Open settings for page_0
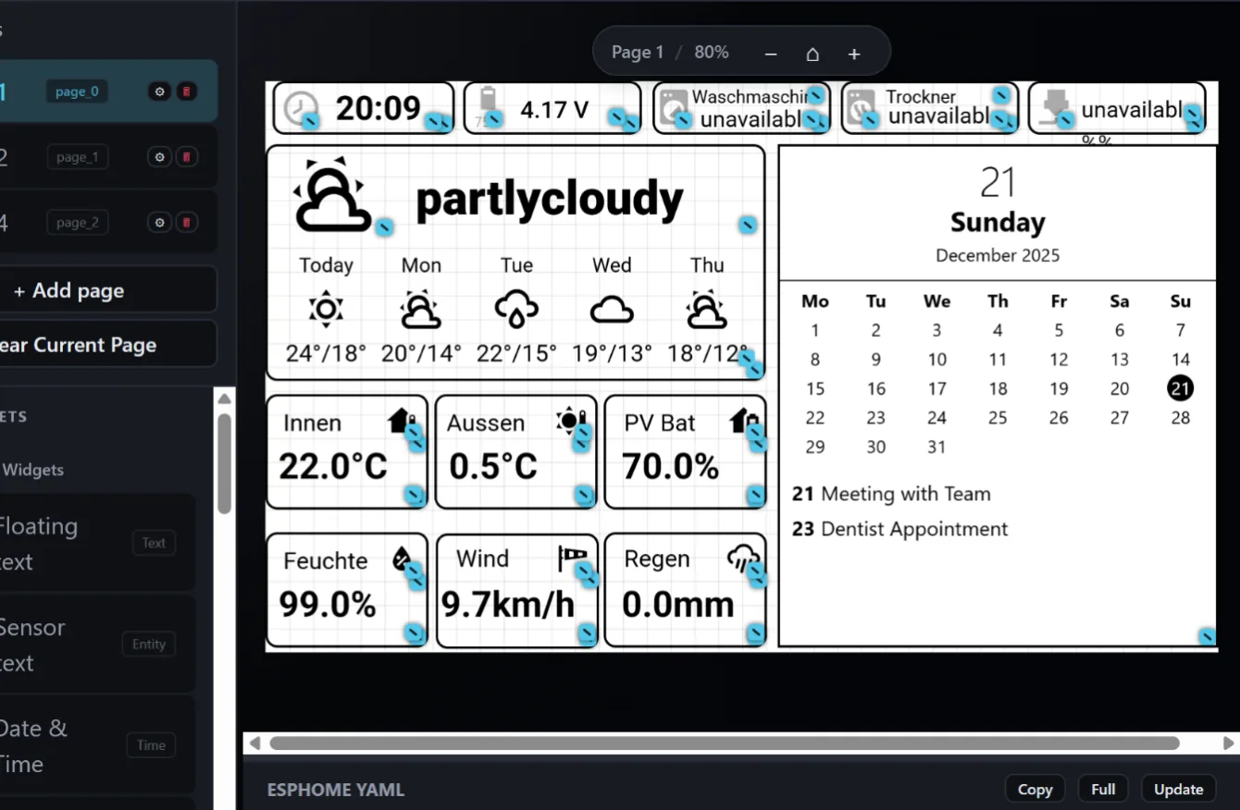Screen dimensions: 1240x810 click(x=159, y=92)
